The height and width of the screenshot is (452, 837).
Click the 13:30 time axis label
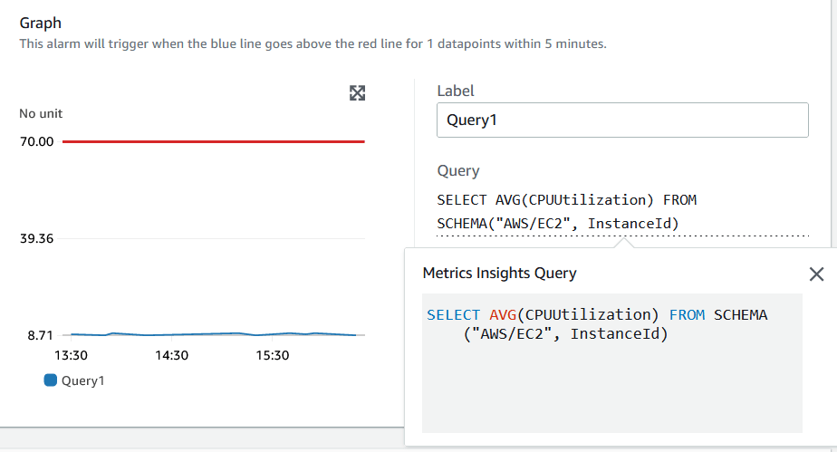point(71,355)
